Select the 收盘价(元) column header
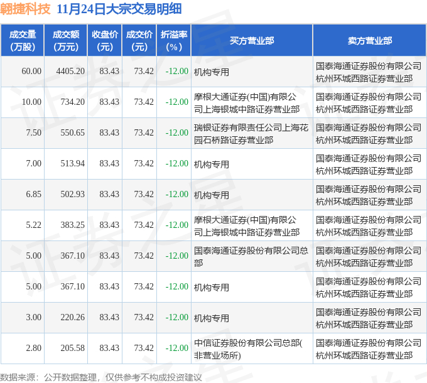 (x=105, y=41)
